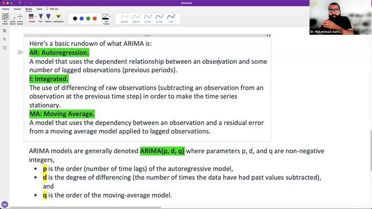Click the note tag marker beside AR heading
The width and height of the screenshot is (372, 209).
20,52
